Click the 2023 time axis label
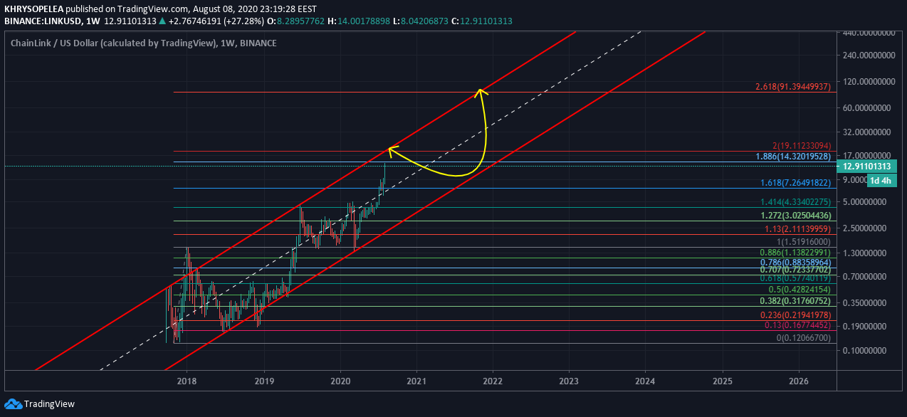907x417 pixels. (569, 380)
